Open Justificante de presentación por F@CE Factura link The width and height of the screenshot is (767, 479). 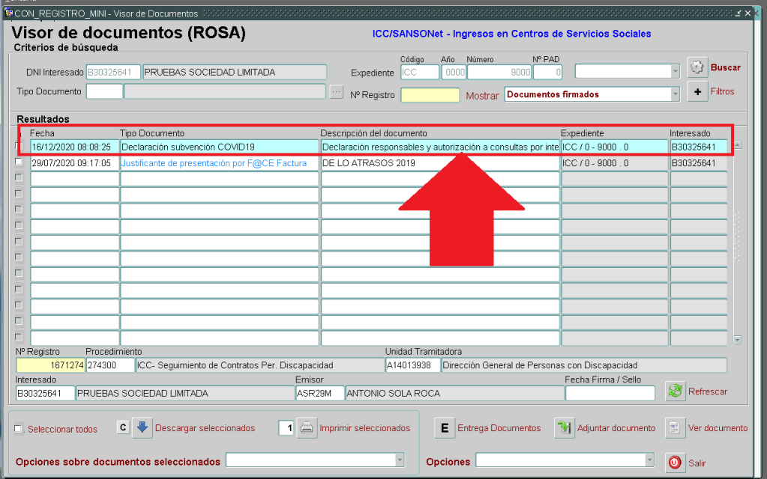tap(214, 163)
